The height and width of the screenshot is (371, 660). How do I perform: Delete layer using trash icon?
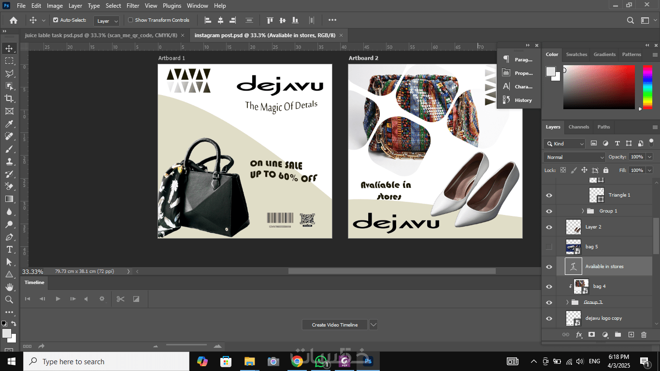(644, 335)
